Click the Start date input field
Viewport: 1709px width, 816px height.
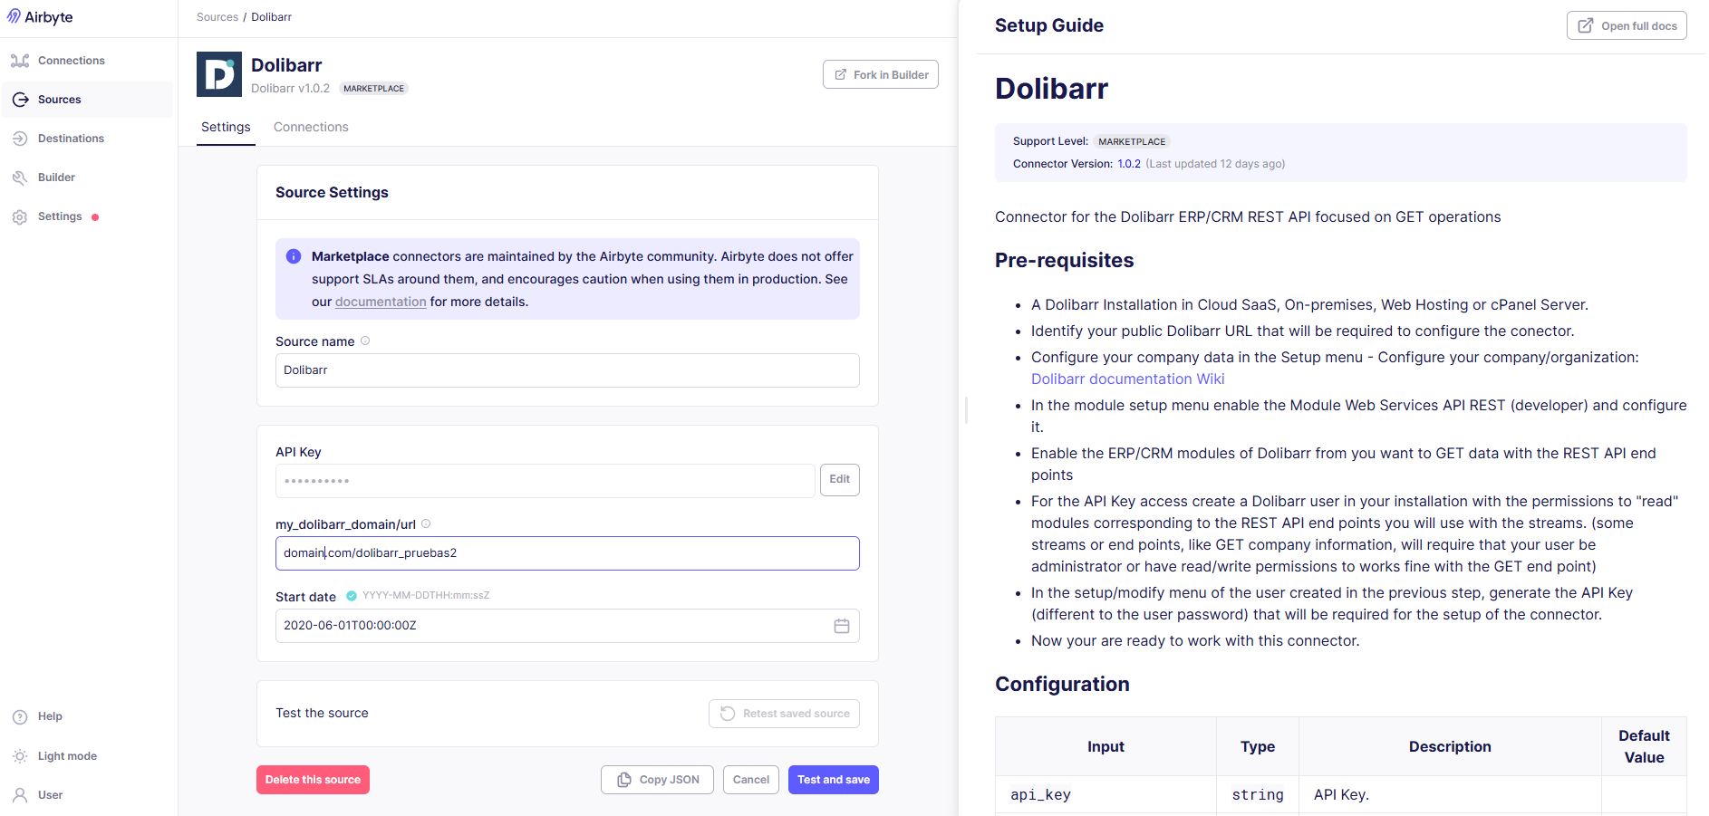click(567, 626)
